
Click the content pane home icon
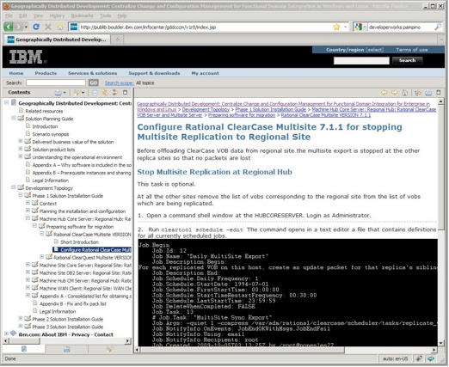(x=405, y=92)
